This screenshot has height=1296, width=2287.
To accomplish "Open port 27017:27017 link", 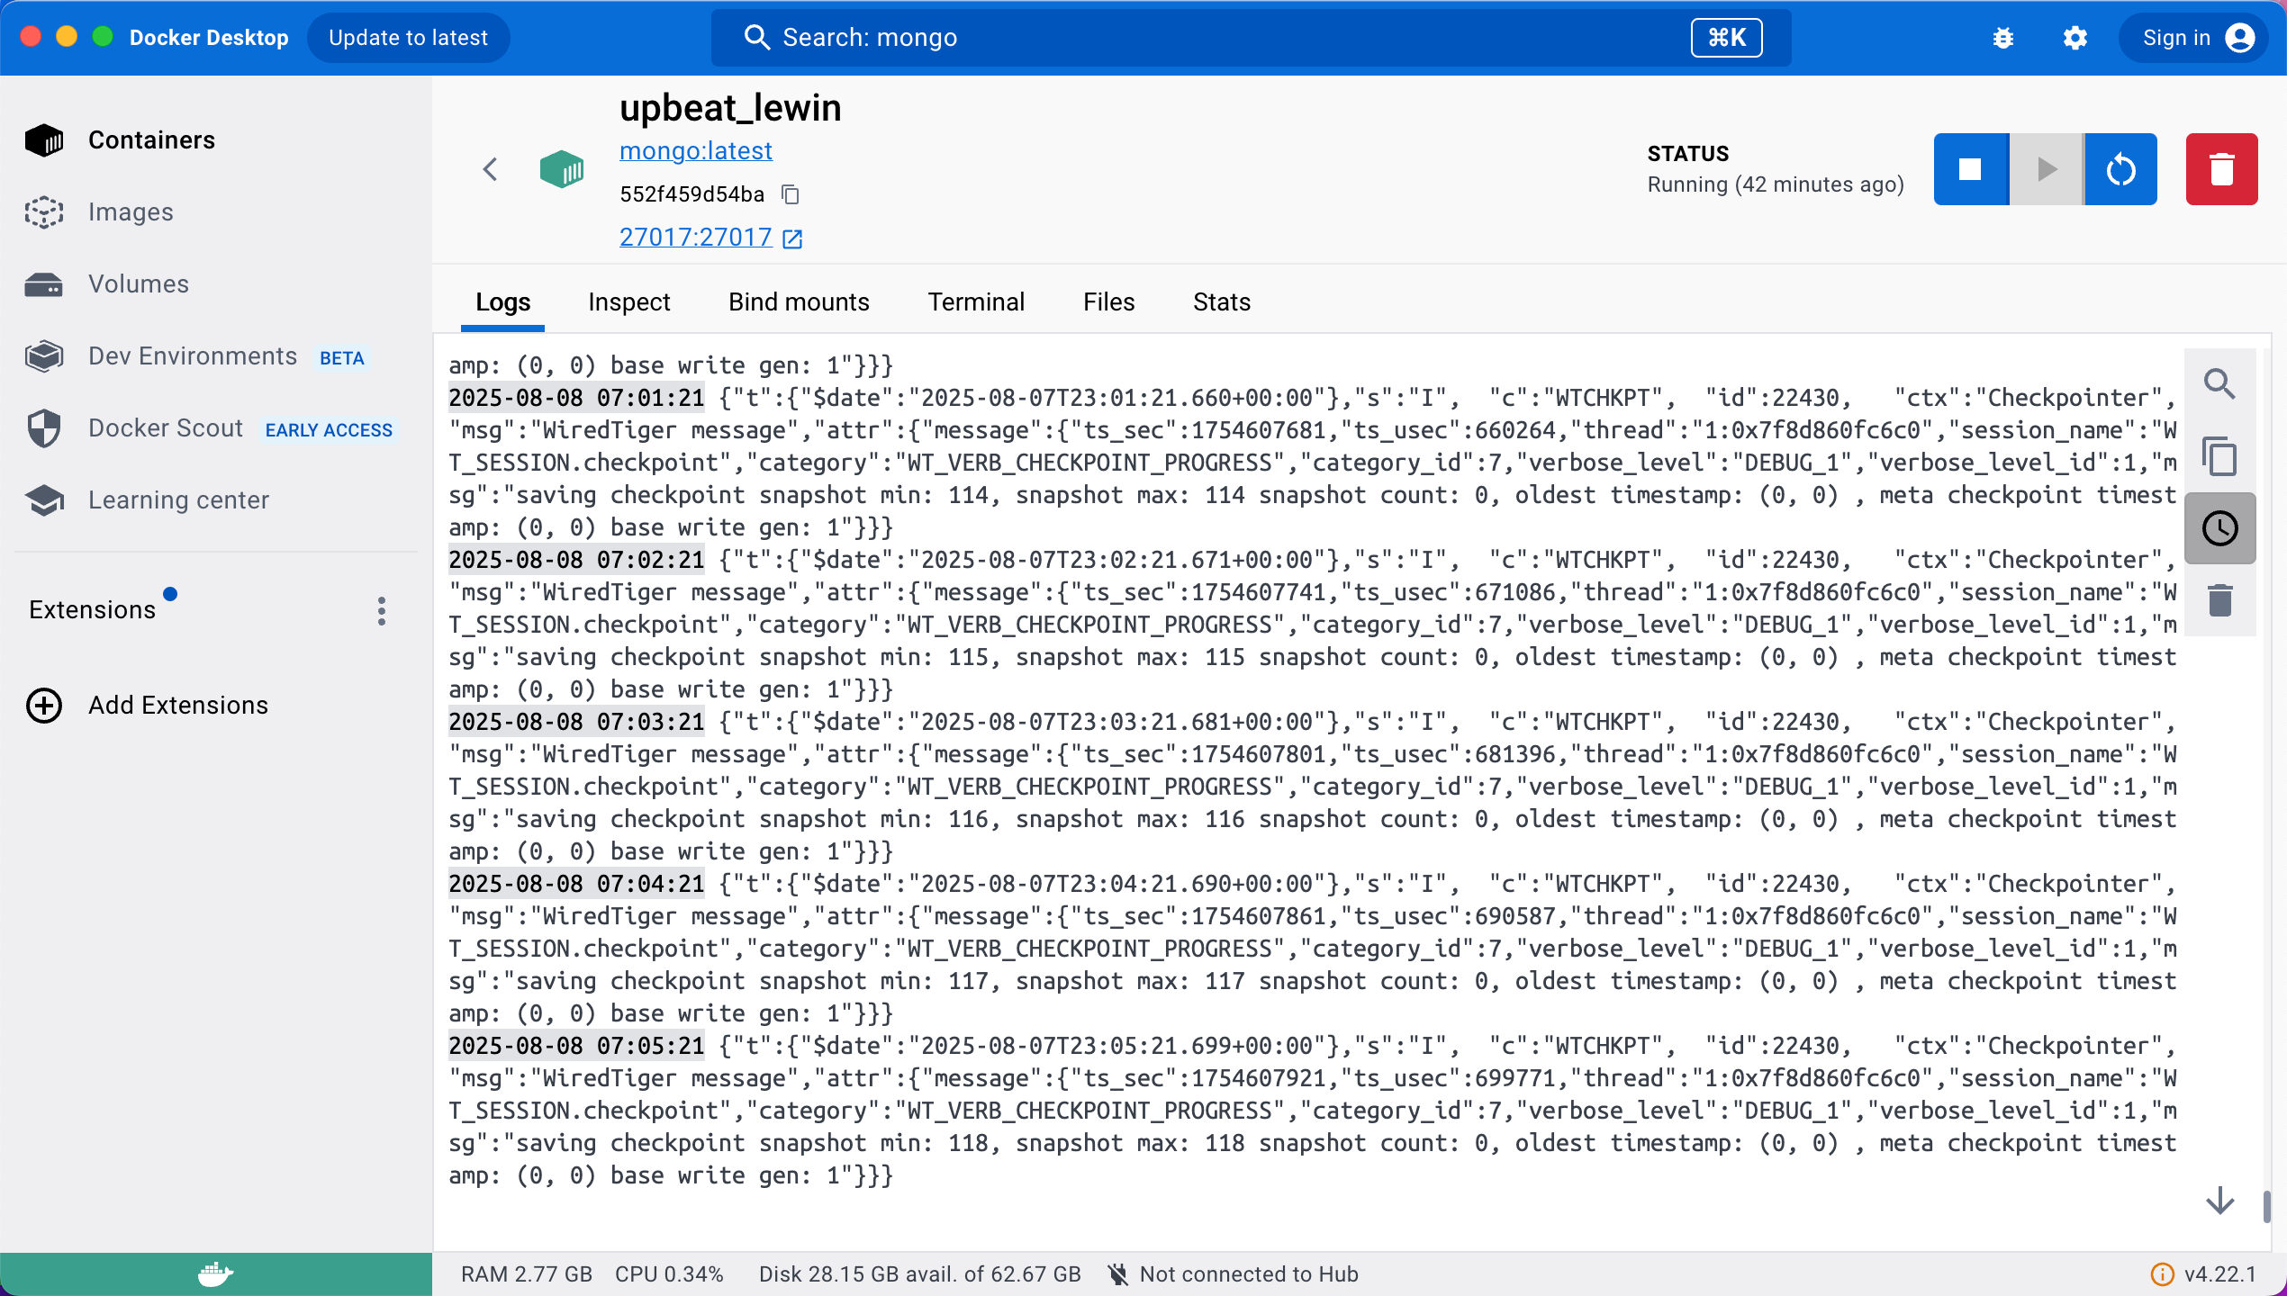I will (695, 238).
